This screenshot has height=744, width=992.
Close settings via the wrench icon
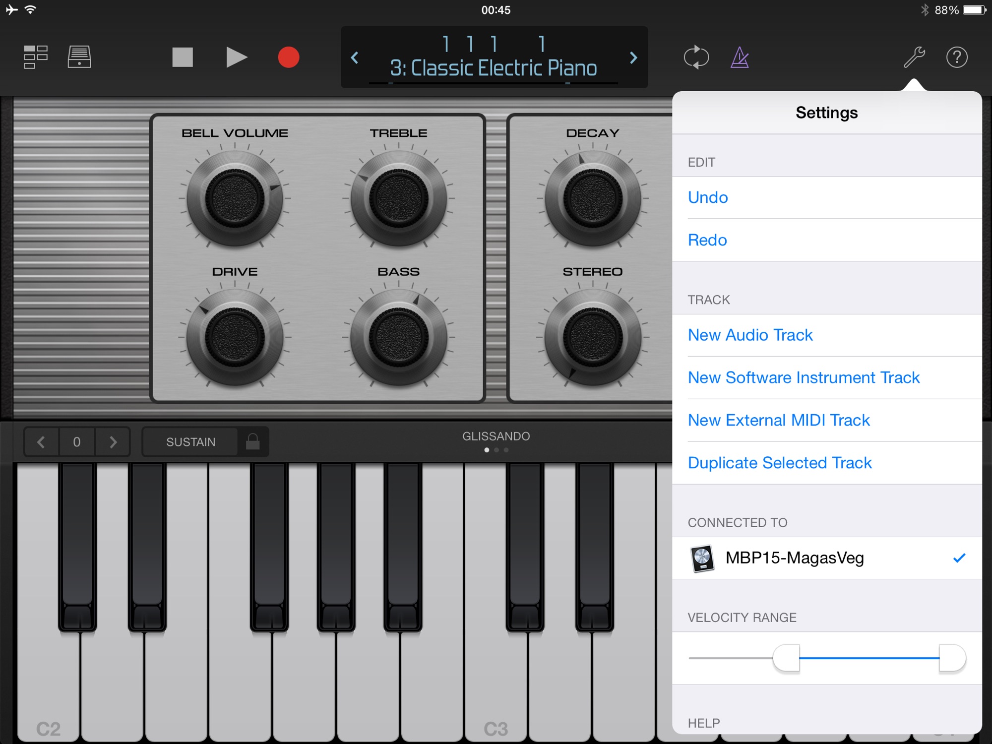coord(914,57)
